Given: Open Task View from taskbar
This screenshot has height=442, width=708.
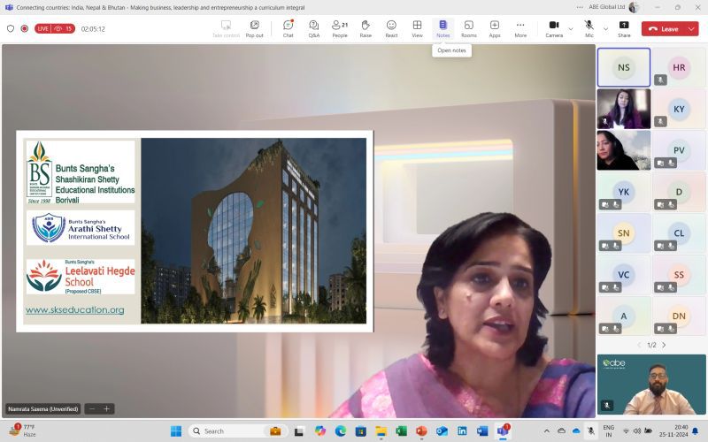Looking at the screenshot, I should [x=298, y=431].
